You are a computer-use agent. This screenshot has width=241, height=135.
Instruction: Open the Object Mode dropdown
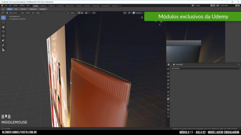[13, 13]
